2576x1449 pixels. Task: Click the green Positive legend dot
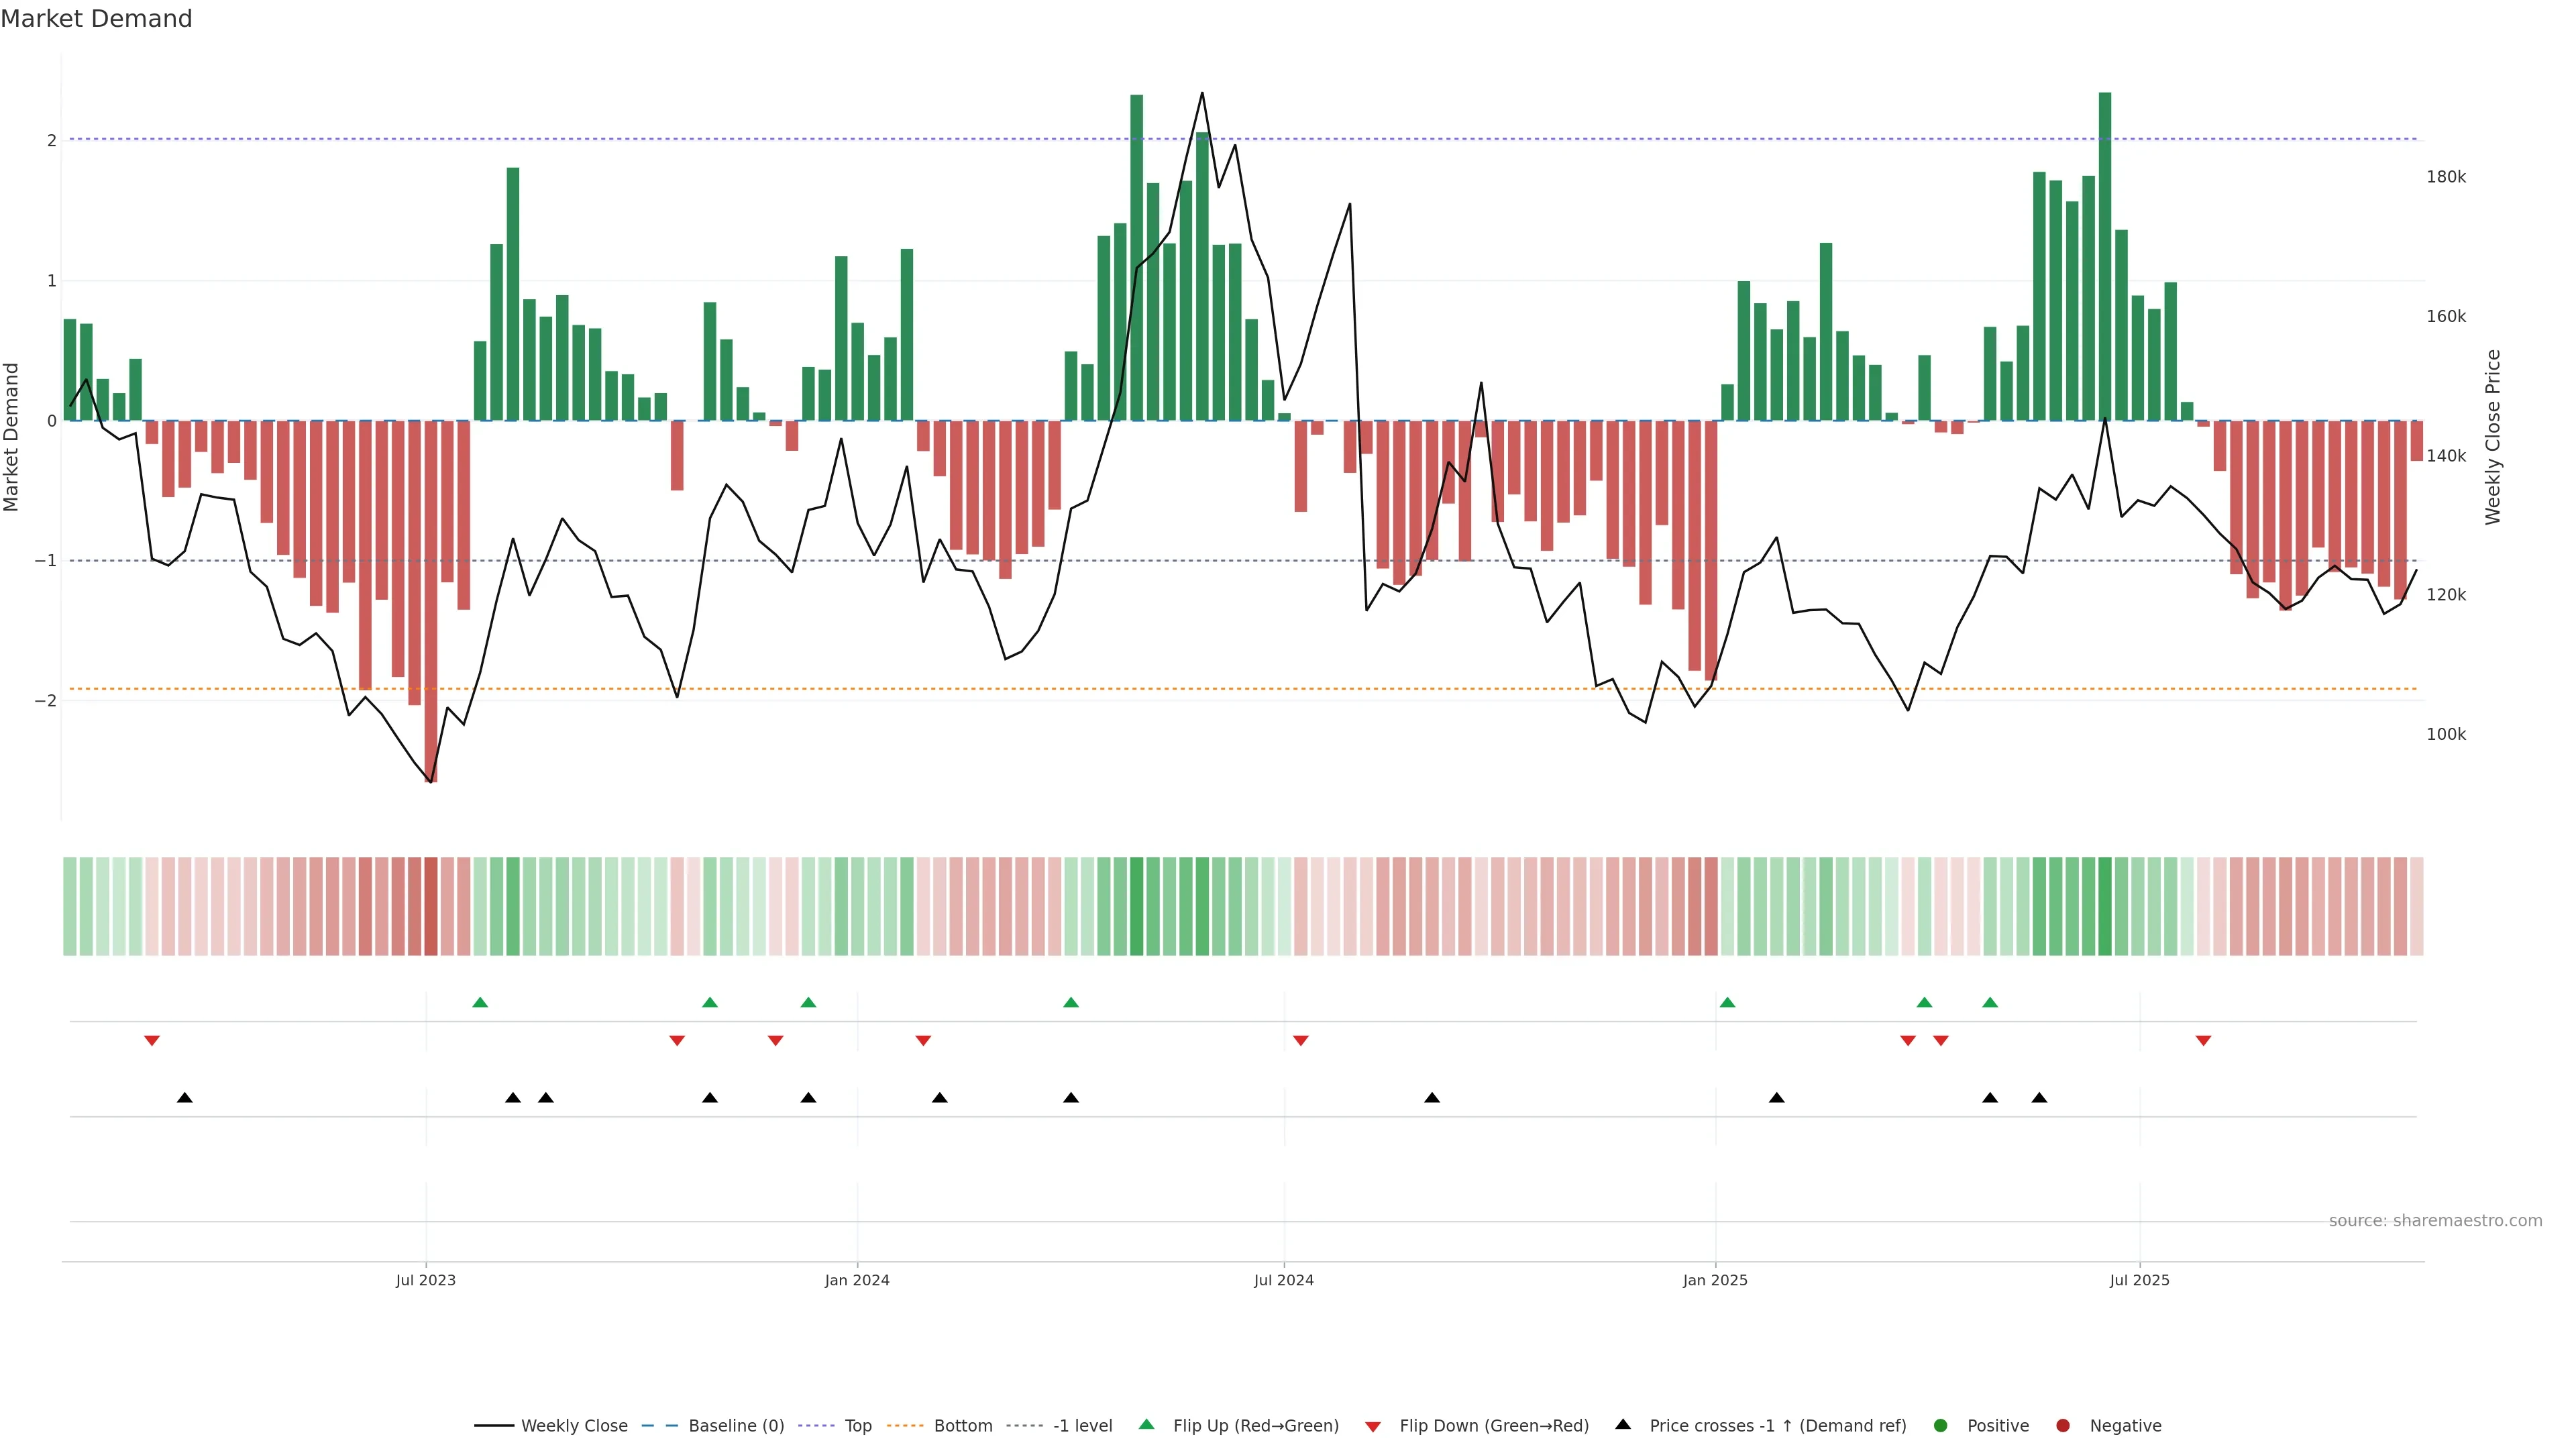(x=1941, y=1425)
